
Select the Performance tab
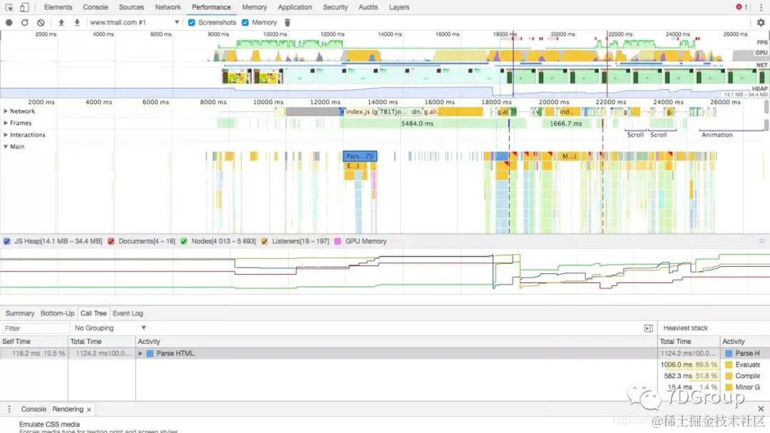[x=211, y=7]
